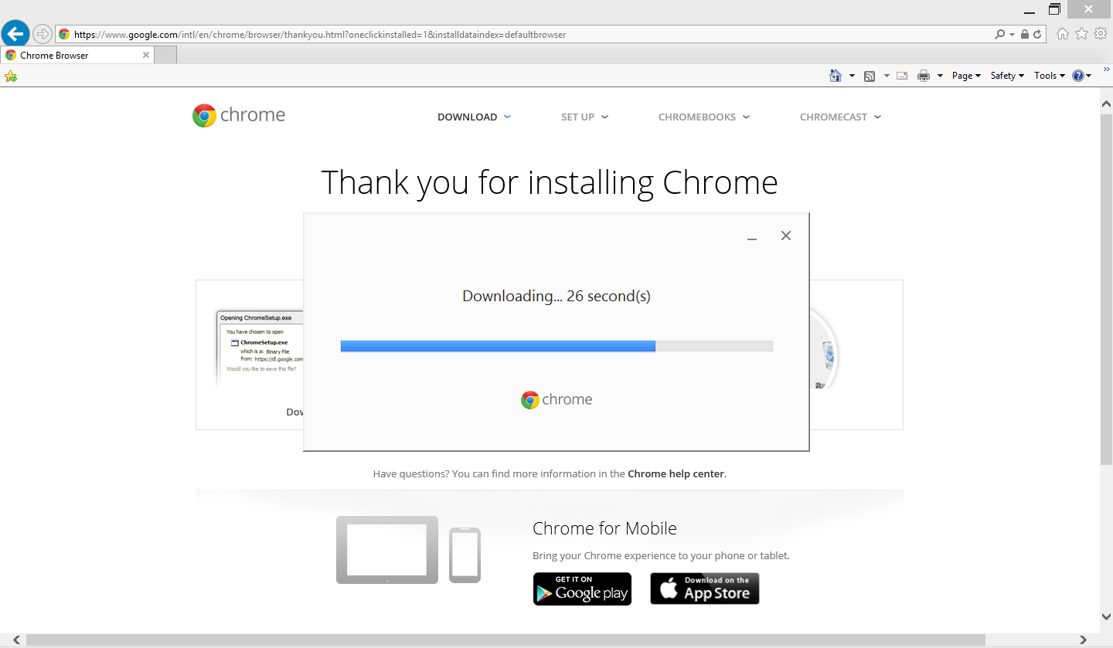This screenshot has height=648, width=1113.
Task: Click the Print icon on the command bar
Action: tap(923, 75)
